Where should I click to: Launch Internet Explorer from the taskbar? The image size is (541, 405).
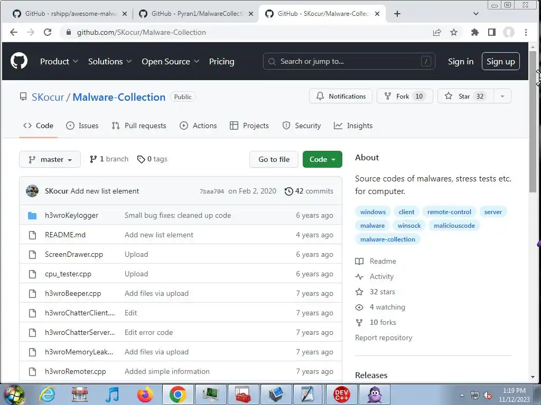point(47,394)
